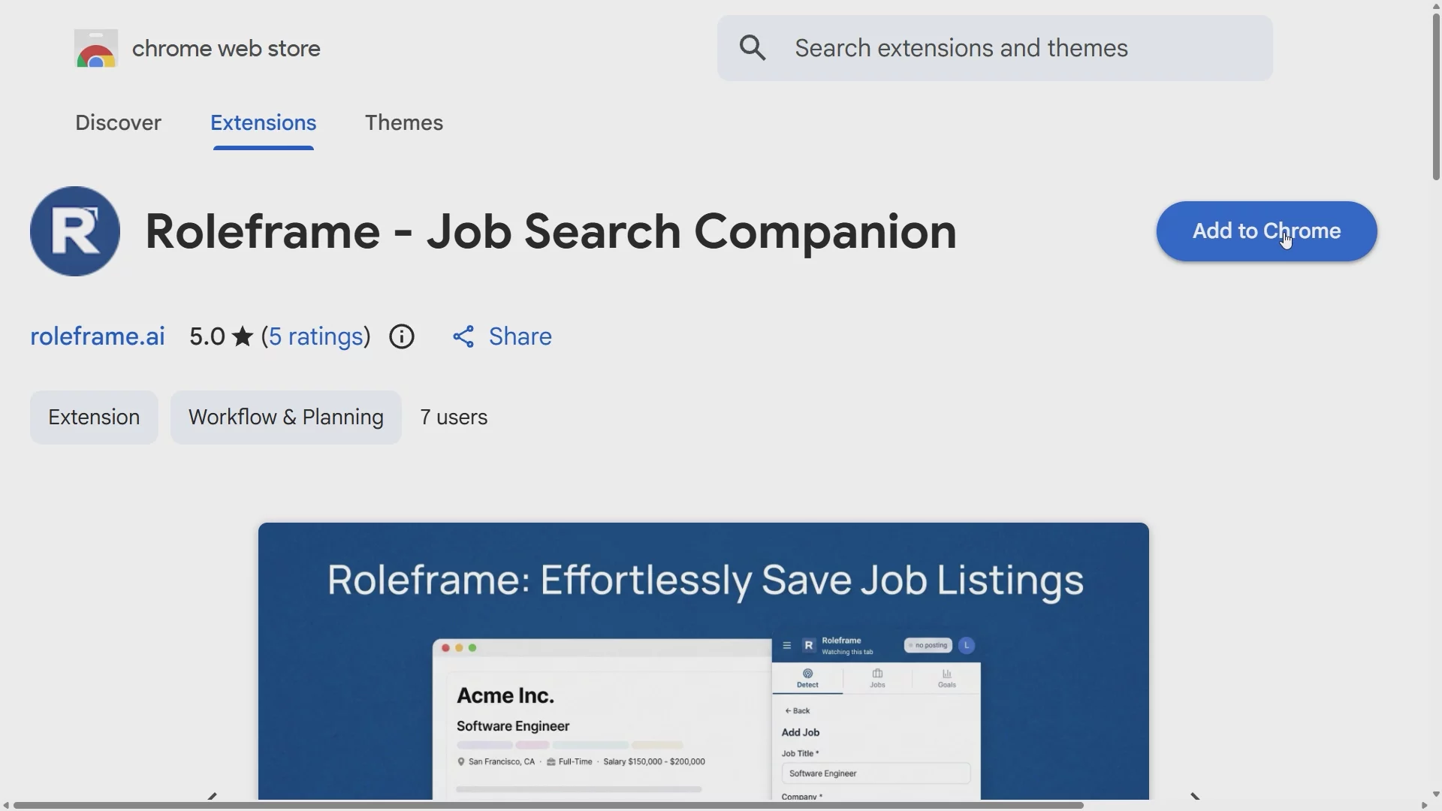This screenshot has width=1442, height=811.
Task: Click the search magnifier icon
Action: [753, 48]
